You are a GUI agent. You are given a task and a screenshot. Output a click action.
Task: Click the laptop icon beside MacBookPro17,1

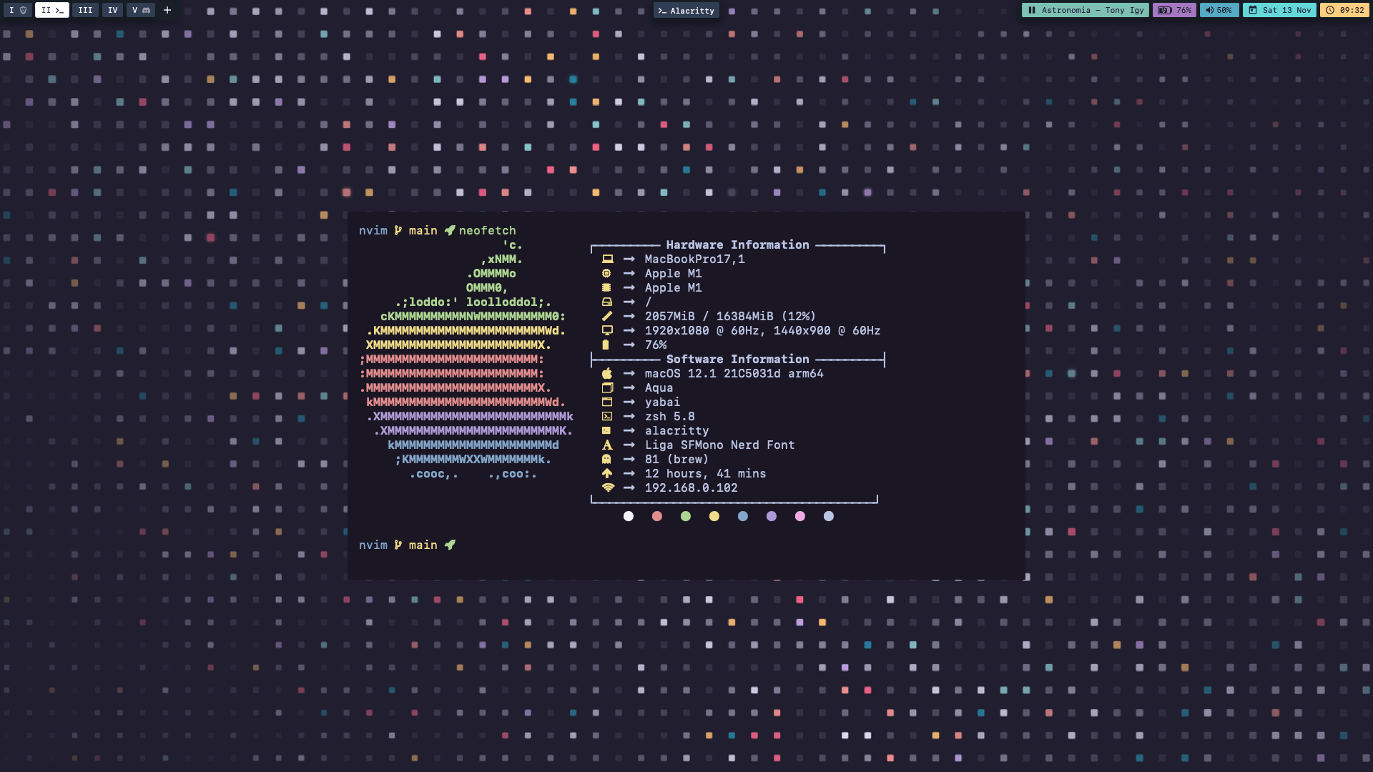pyautogui.click(x=607, y=259)
